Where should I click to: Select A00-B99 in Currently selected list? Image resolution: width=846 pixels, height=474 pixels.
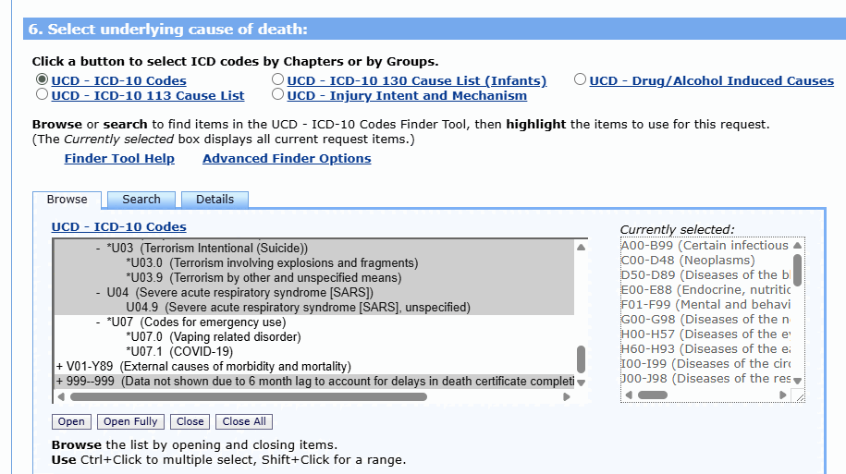(705, 246)
